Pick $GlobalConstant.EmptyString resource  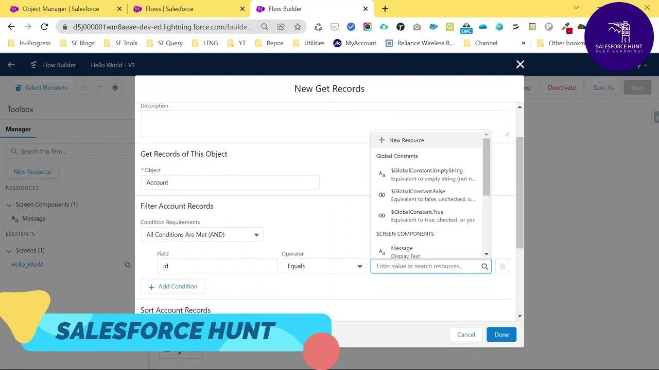coord(426,174)
